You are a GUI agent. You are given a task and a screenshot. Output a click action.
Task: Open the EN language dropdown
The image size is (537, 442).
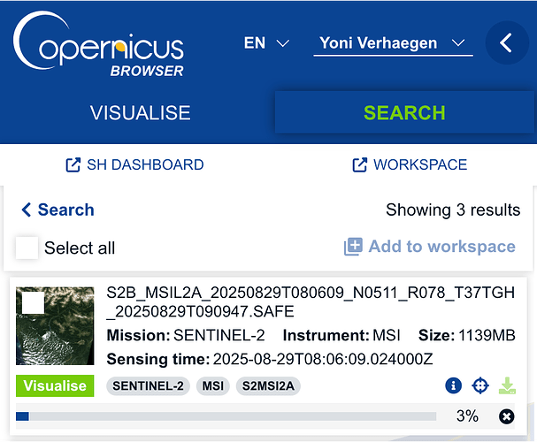click(266, 43)
